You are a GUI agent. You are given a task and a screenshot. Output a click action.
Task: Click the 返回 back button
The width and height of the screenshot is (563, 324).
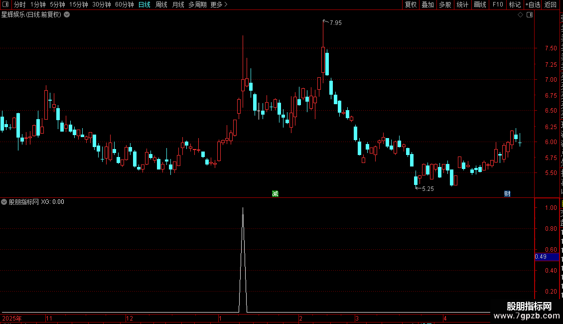click(550, 4)
